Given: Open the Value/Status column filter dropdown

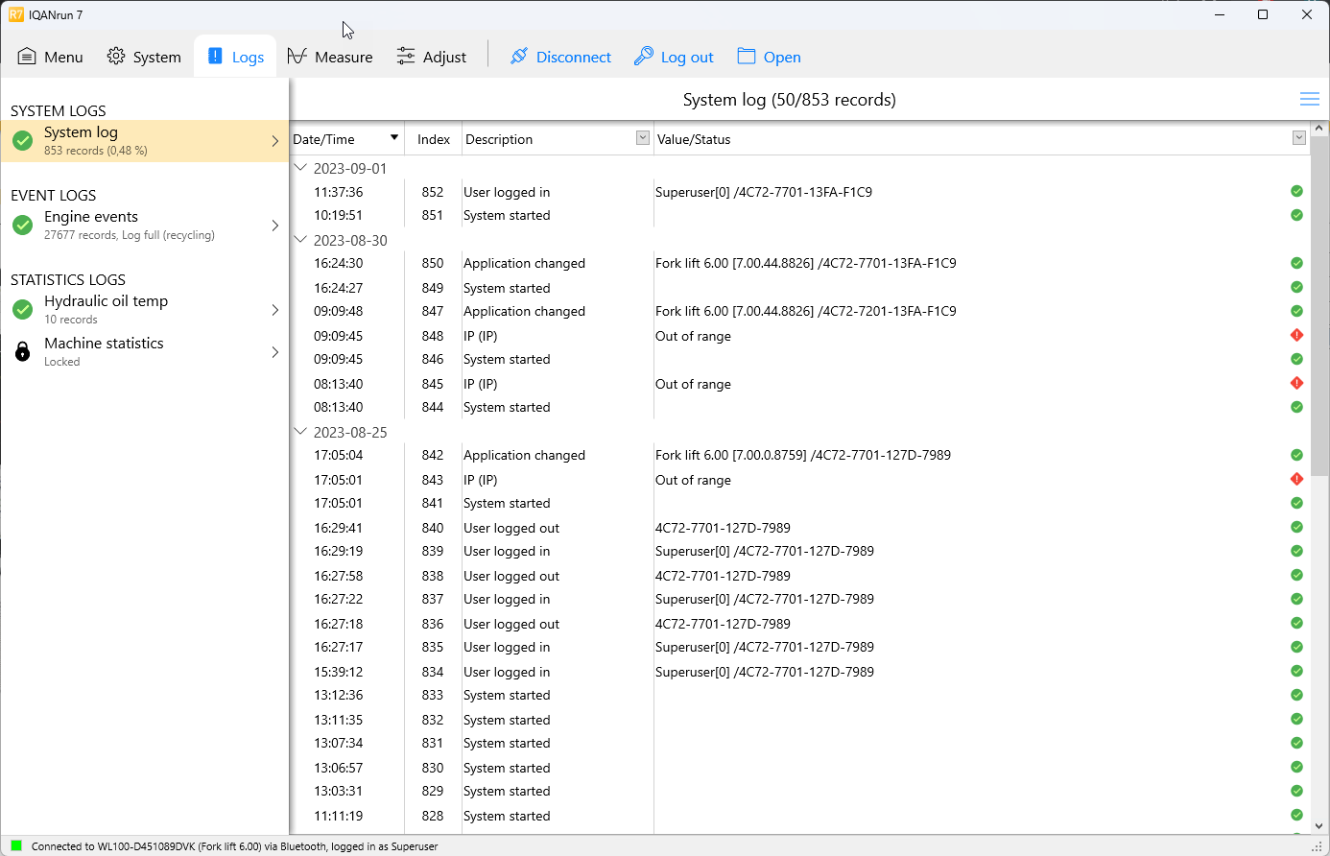Looking at the screenshot, I should click(1298, 138).
